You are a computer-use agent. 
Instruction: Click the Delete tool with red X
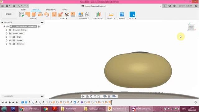tap(60, 14)
